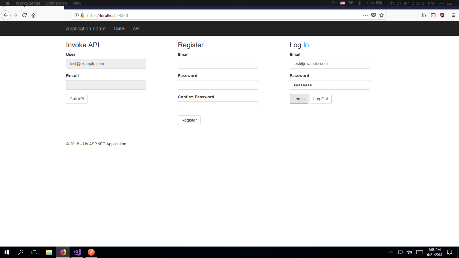Bookmark this page with the star
The height and width of the screenshot is (258, 459).
(382, 15)
